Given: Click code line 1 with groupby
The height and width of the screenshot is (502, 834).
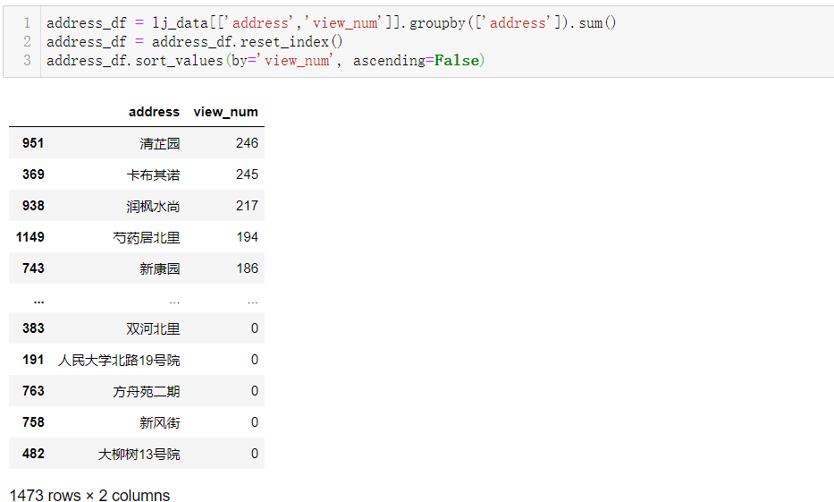Looking at the screenshot, I should click(331, 23).
